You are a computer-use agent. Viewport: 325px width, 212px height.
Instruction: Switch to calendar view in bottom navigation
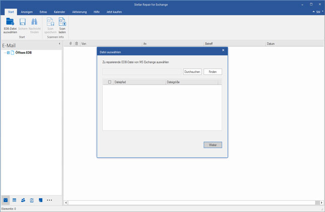[x=15, y=200]
